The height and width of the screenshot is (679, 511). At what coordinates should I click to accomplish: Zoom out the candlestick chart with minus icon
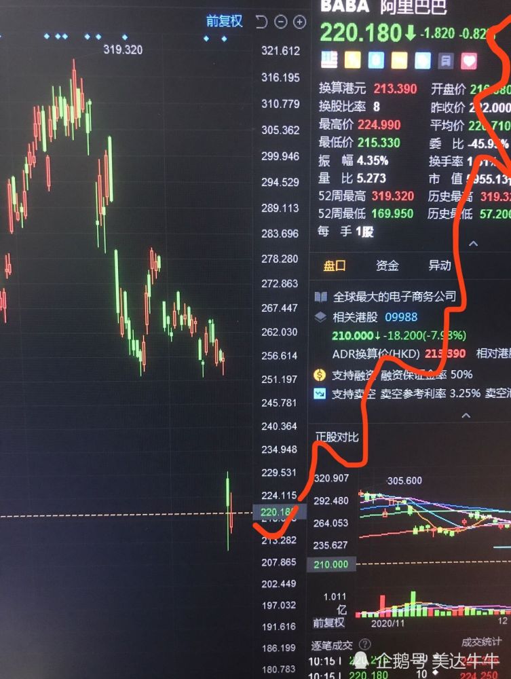(281, 22)
